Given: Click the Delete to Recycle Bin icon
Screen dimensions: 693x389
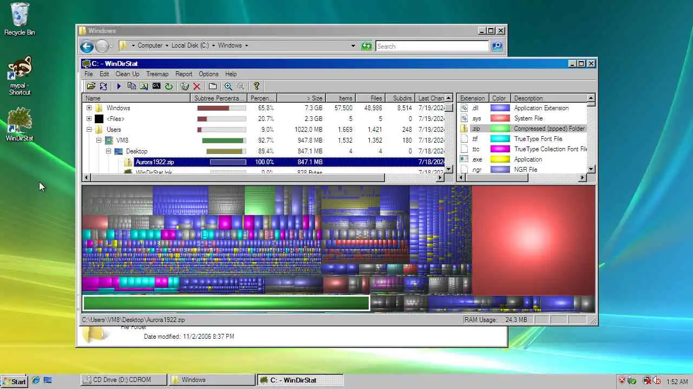Looking at the screenshot, I should (x=185, y=86).
